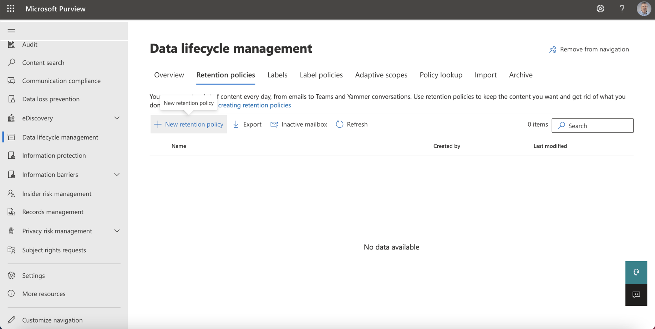Click the Refresh icon in toolbar
The image size is (655, 329).
(340, 124)
